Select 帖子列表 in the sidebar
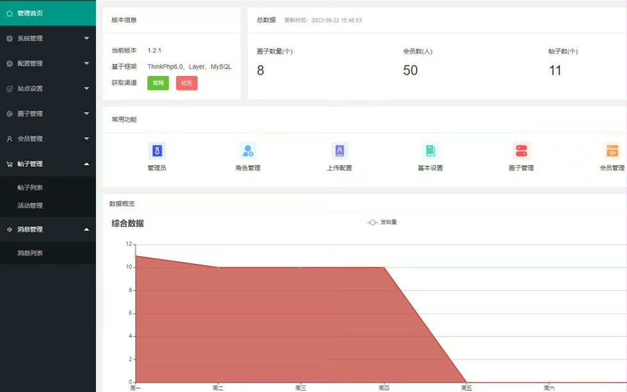The image size is (627, 392). [30, 188]
